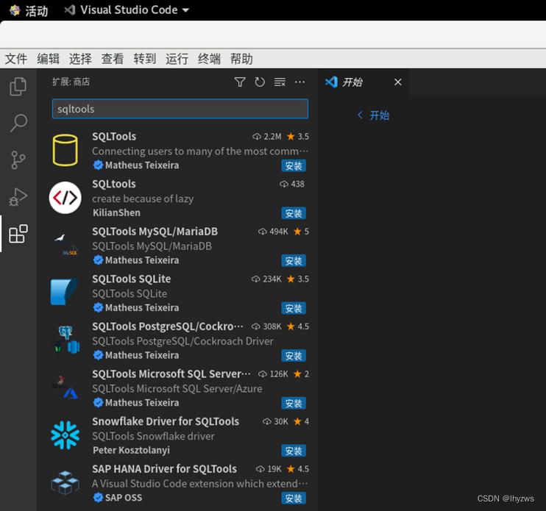Click the blue 开始 back link
The width and height of the screenshot is (546, 511).
tap(379, 115)
